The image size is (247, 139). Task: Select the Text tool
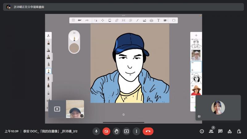point(158,20)
